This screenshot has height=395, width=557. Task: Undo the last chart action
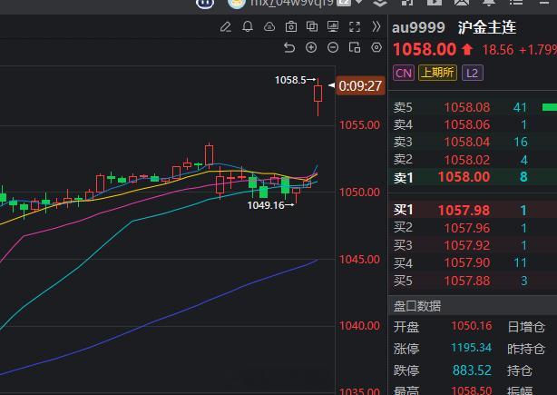[x=289, y=47]
